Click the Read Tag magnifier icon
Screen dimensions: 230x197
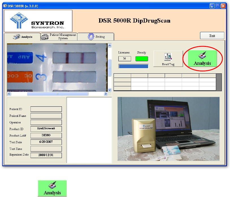tap(168, 57)
